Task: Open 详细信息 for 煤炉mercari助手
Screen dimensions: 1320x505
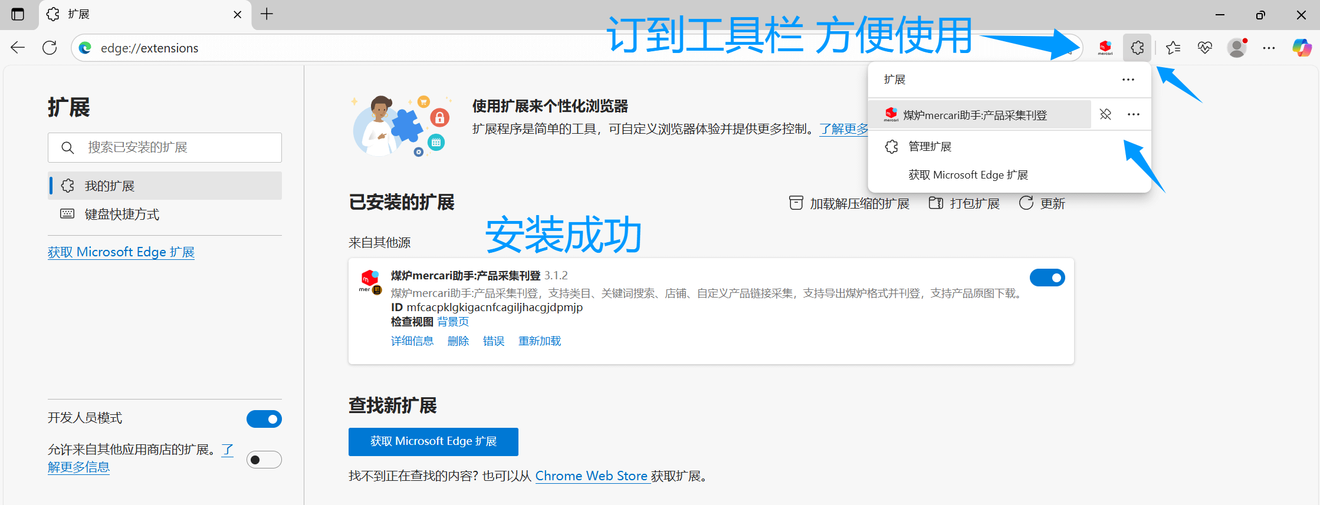Action: tap(412, 341)
